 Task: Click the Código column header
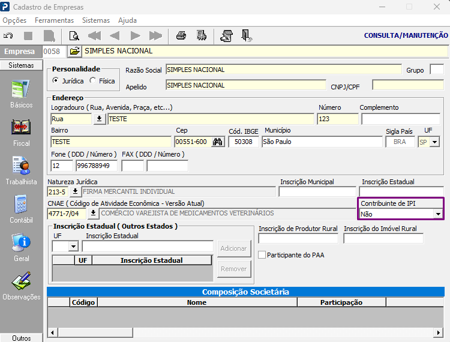click(x=83, y=302)
